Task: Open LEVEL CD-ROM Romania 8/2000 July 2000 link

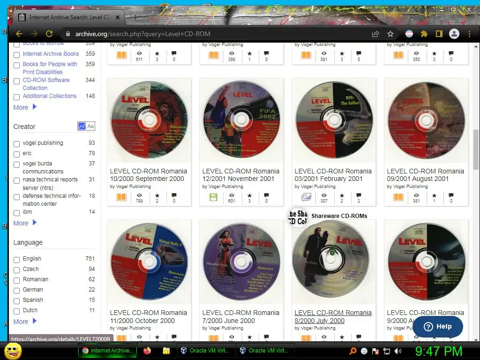Action: point(333,316)
